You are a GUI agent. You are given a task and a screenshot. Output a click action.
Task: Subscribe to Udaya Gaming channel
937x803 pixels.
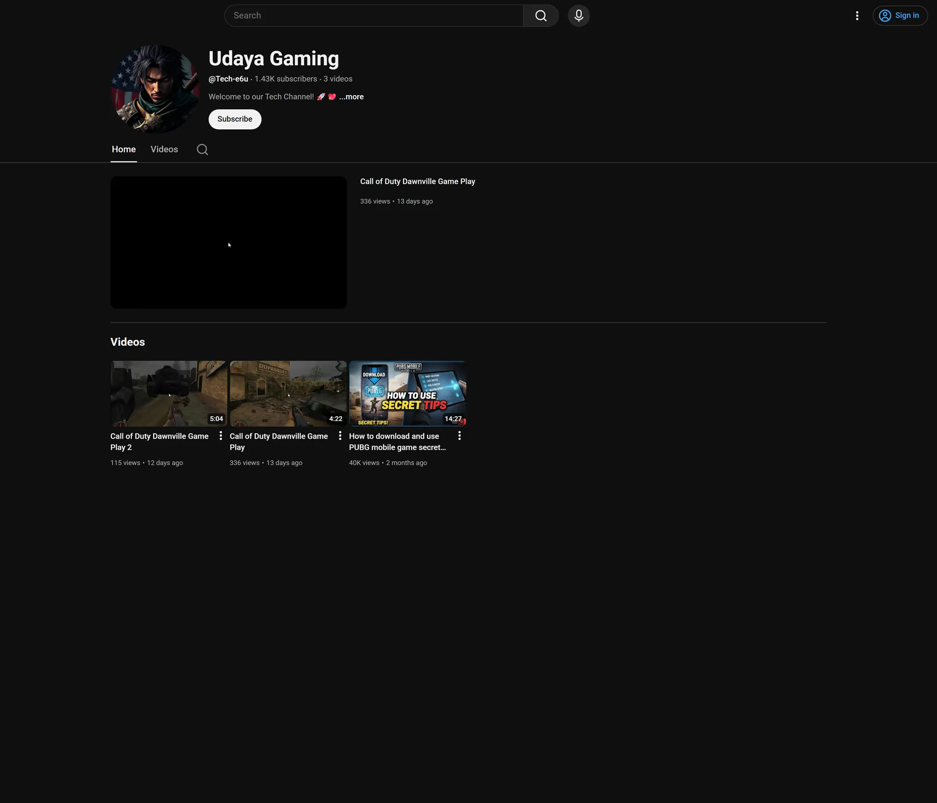pyautogui.click(x=235, y=119)
